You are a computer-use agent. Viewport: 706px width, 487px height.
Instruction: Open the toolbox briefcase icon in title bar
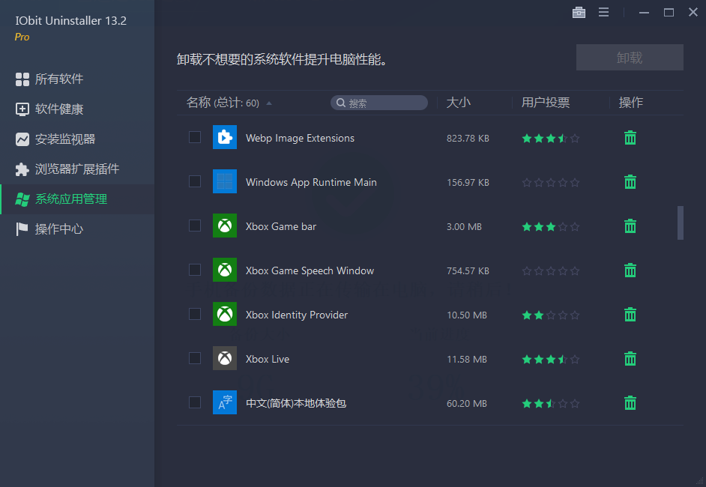[579, 13]
